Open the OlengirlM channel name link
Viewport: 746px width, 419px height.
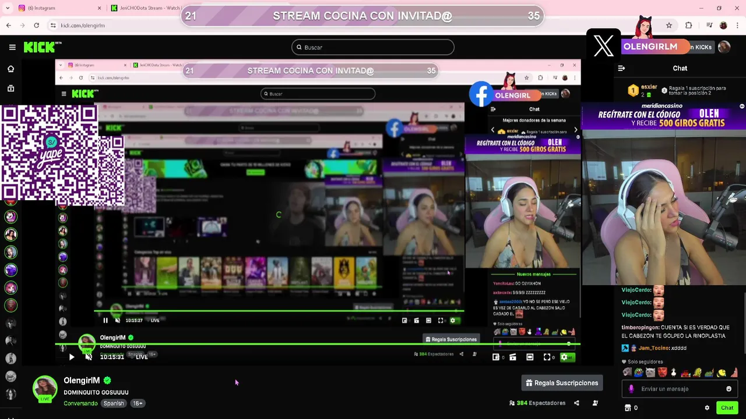coord(82,381)
